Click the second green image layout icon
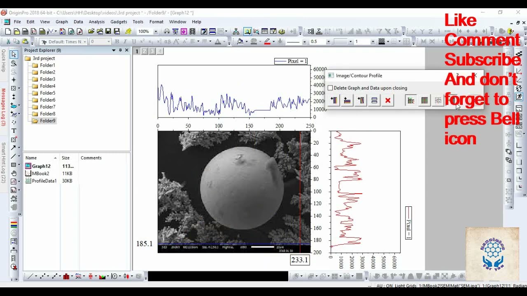 424,100
